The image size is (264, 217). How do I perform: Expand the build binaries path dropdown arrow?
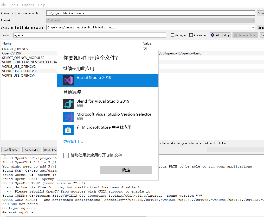(x=253, y=28)
